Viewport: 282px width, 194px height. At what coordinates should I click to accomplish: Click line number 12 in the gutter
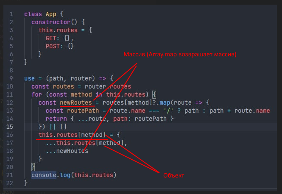(x=10, y=103)
